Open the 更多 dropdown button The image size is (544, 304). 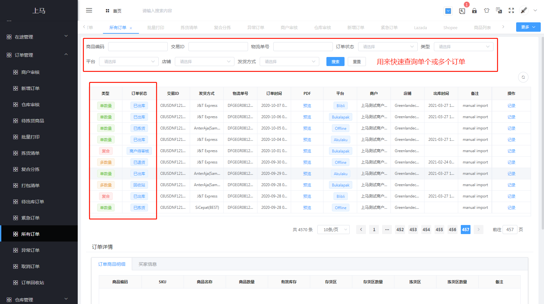[x=528, y=27]
